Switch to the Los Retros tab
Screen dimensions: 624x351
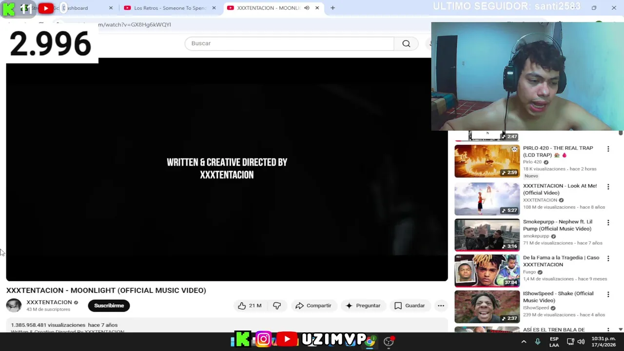170,8
